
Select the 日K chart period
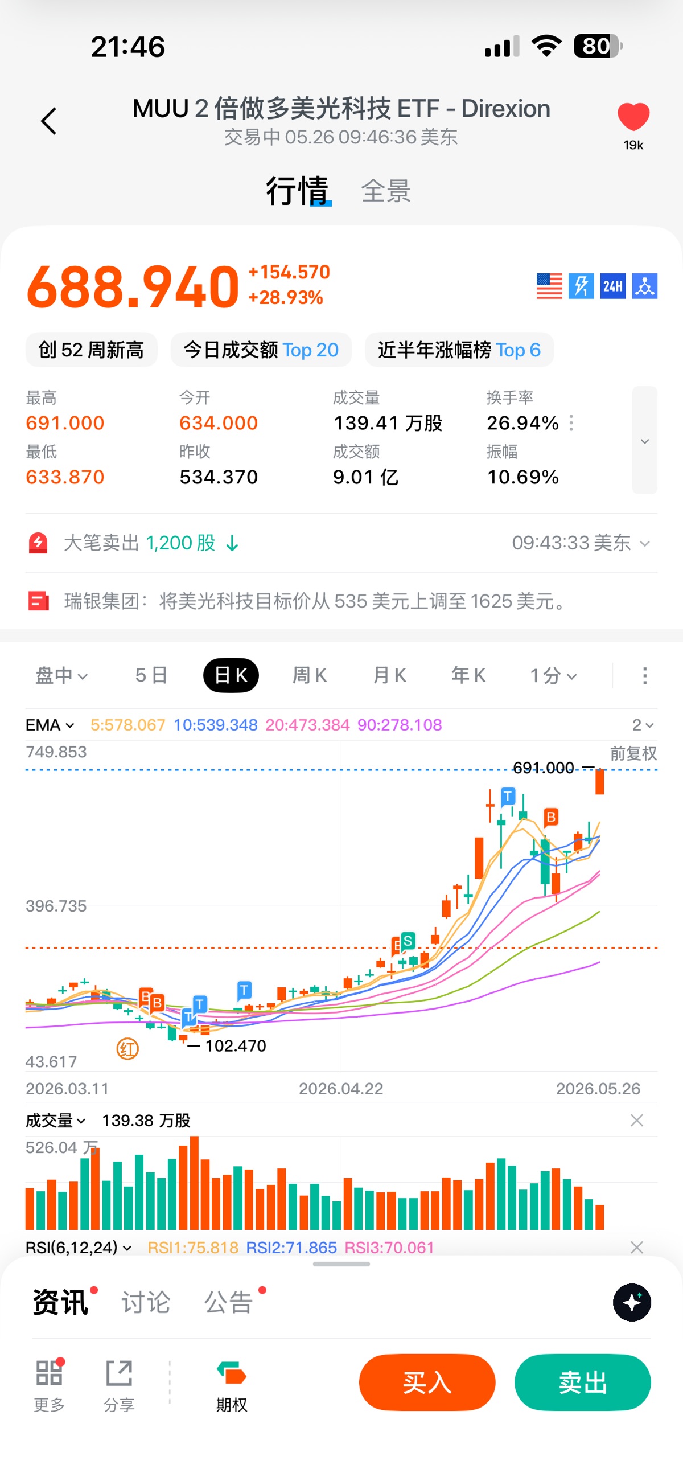(231, 675)
